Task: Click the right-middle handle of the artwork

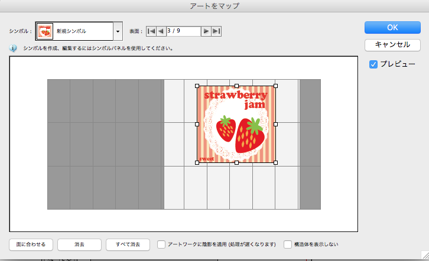Action: tap(275, 125)
